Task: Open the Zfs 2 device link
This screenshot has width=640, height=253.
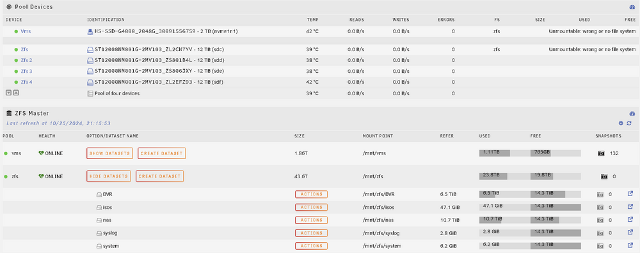Action: click(26, 60)
